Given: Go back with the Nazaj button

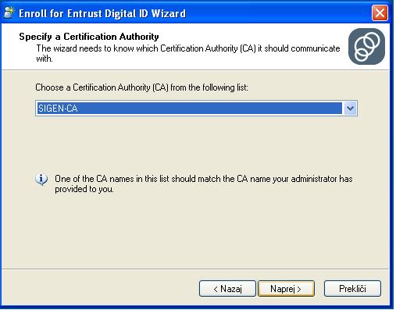Looking at the screenshot, I should click(x=227, y=288).
